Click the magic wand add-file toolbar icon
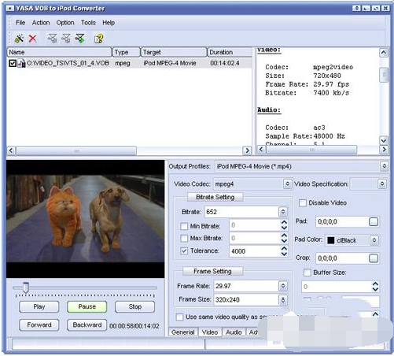 point(19,39)
